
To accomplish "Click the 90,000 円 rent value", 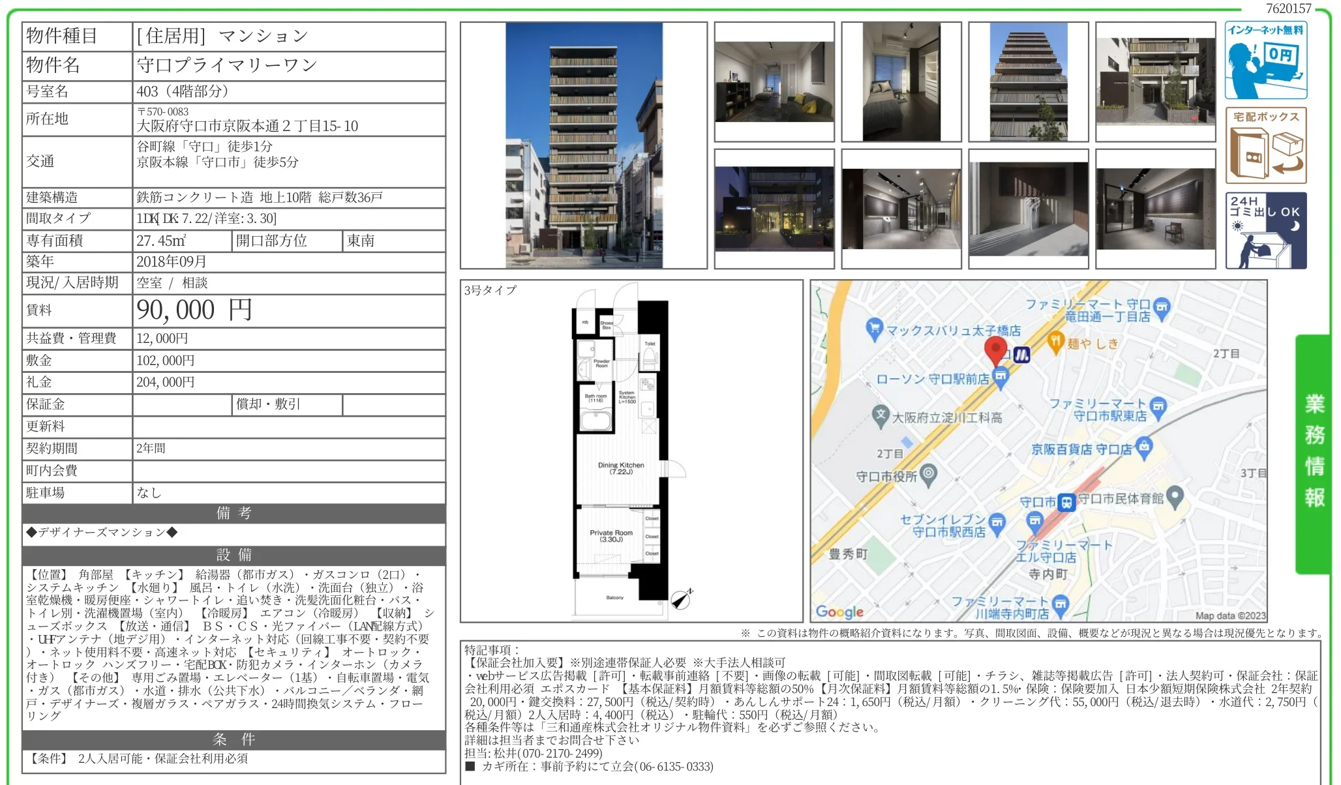I will point(194,310).
